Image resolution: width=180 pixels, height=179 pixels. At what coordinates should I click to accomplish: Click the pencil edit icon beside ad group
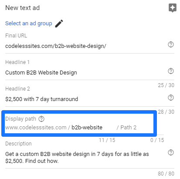coord(59,24)
